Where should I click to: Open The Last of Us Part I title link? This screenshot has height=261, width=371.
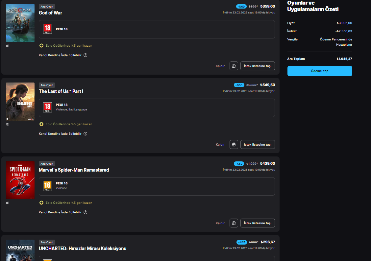pyautogui.click(x=61, y=91)
